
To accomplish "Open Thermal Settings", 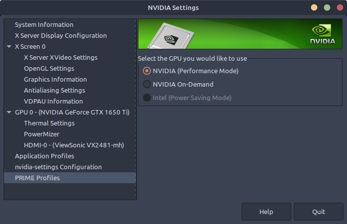I will pyautogui.click(x=49, y=123).
